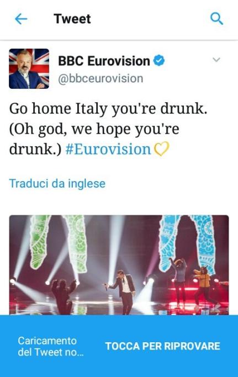
Task: Open the stage performance photo
Action: coord(119,265)
